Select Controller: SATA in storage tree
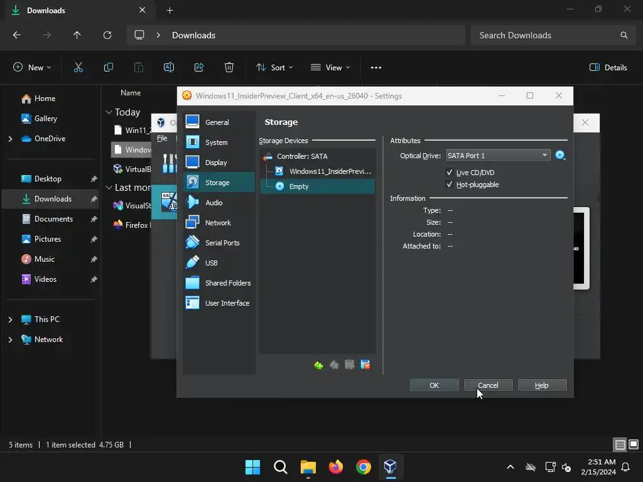 pos(317,156)
